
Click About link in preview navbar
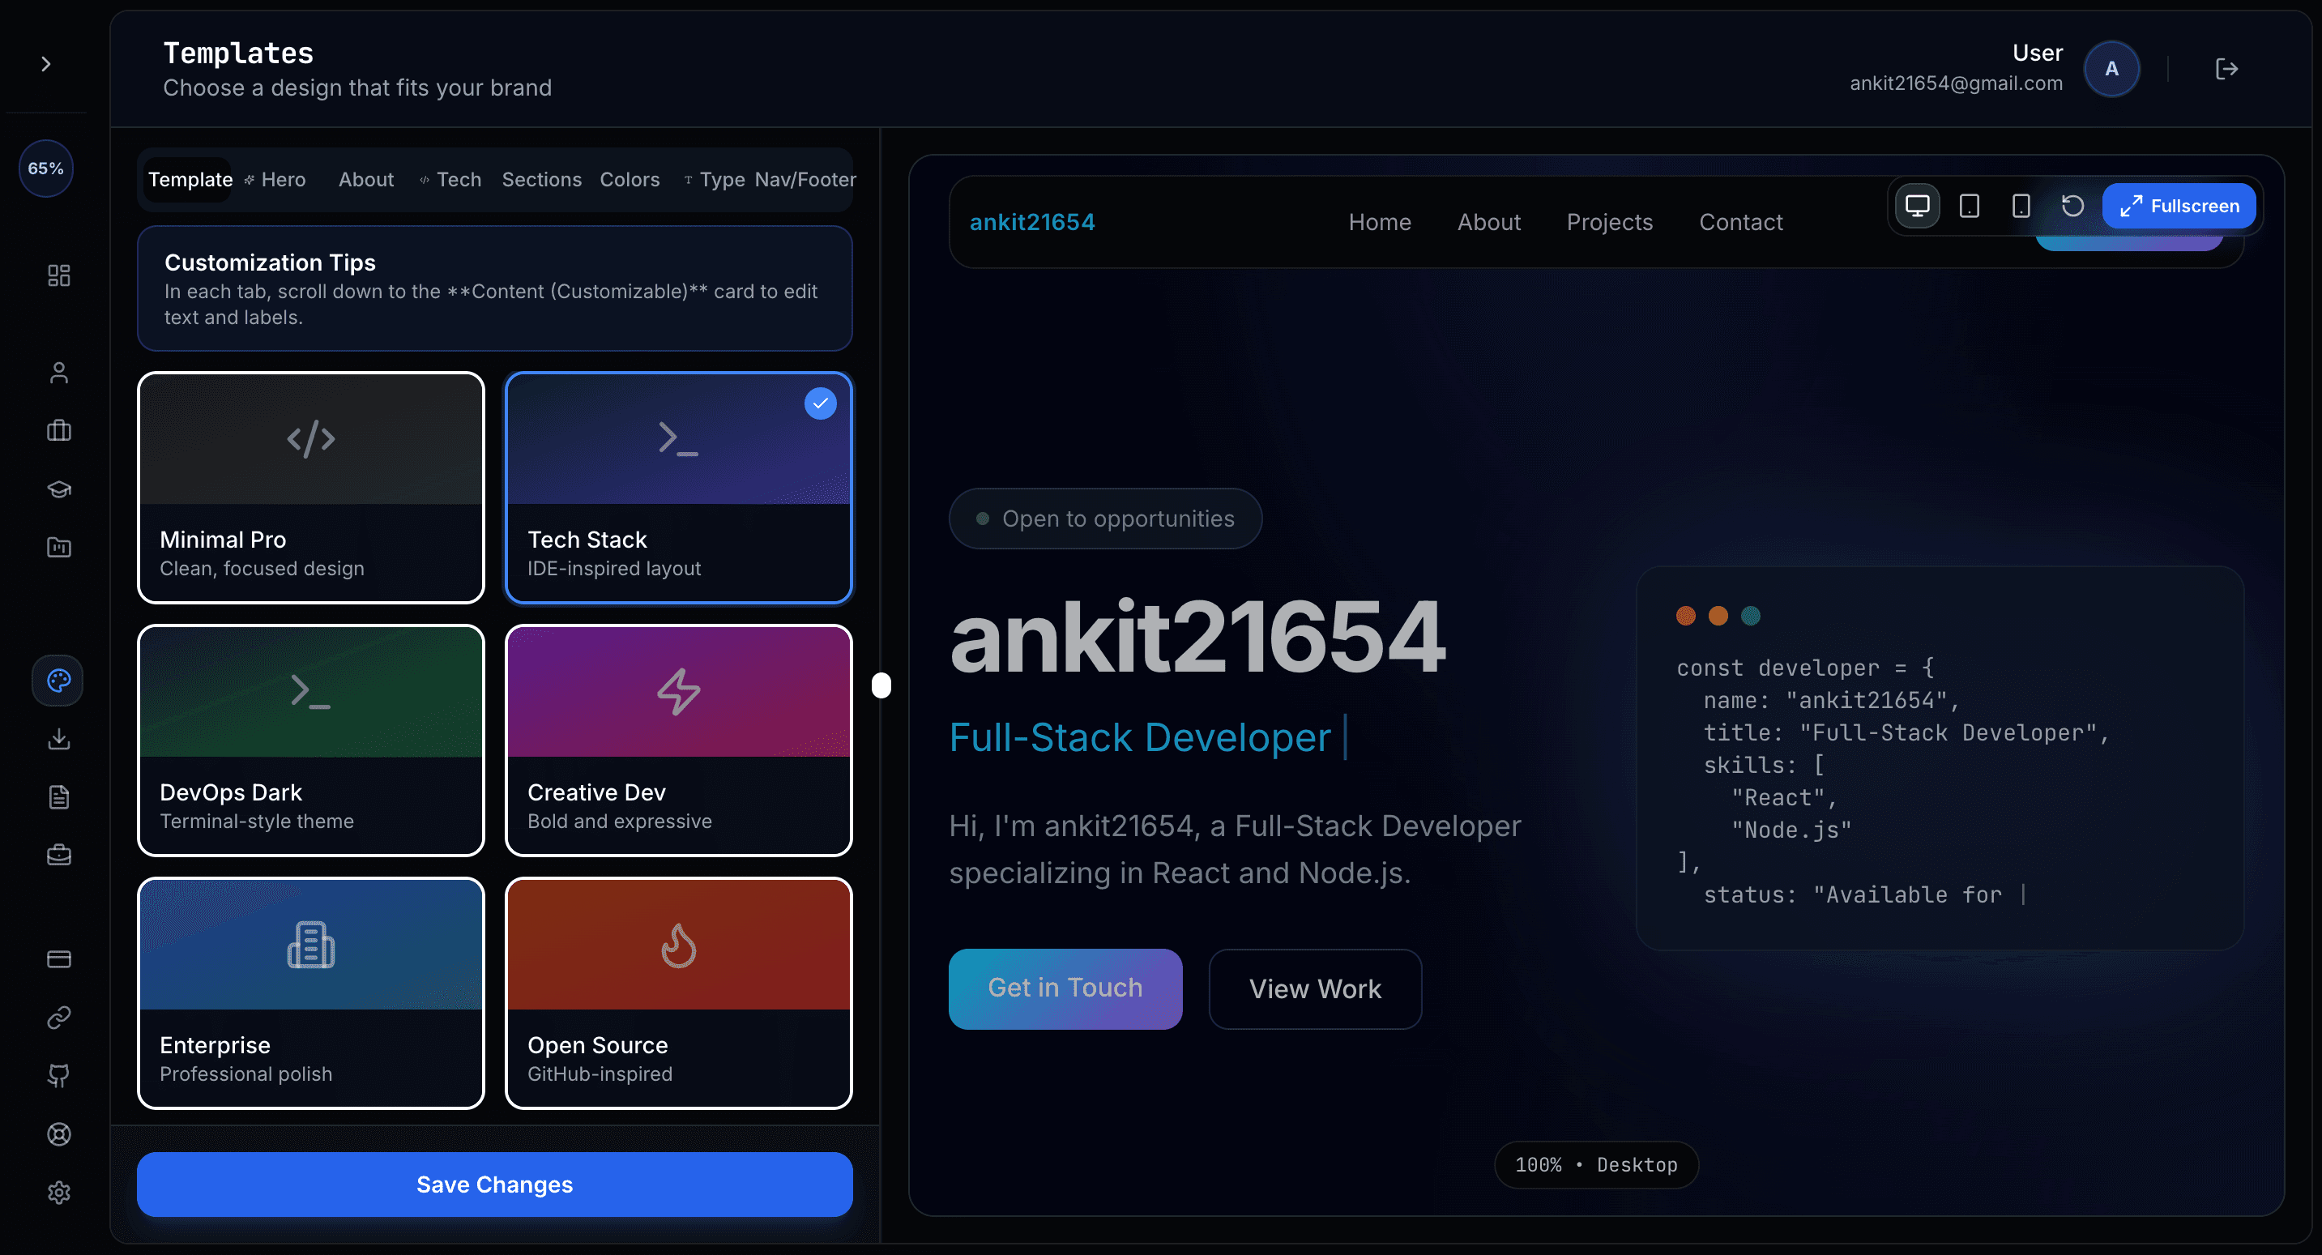point(1489,222)
